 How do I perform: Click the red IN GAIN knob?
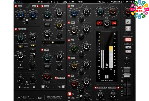(128, 11)
